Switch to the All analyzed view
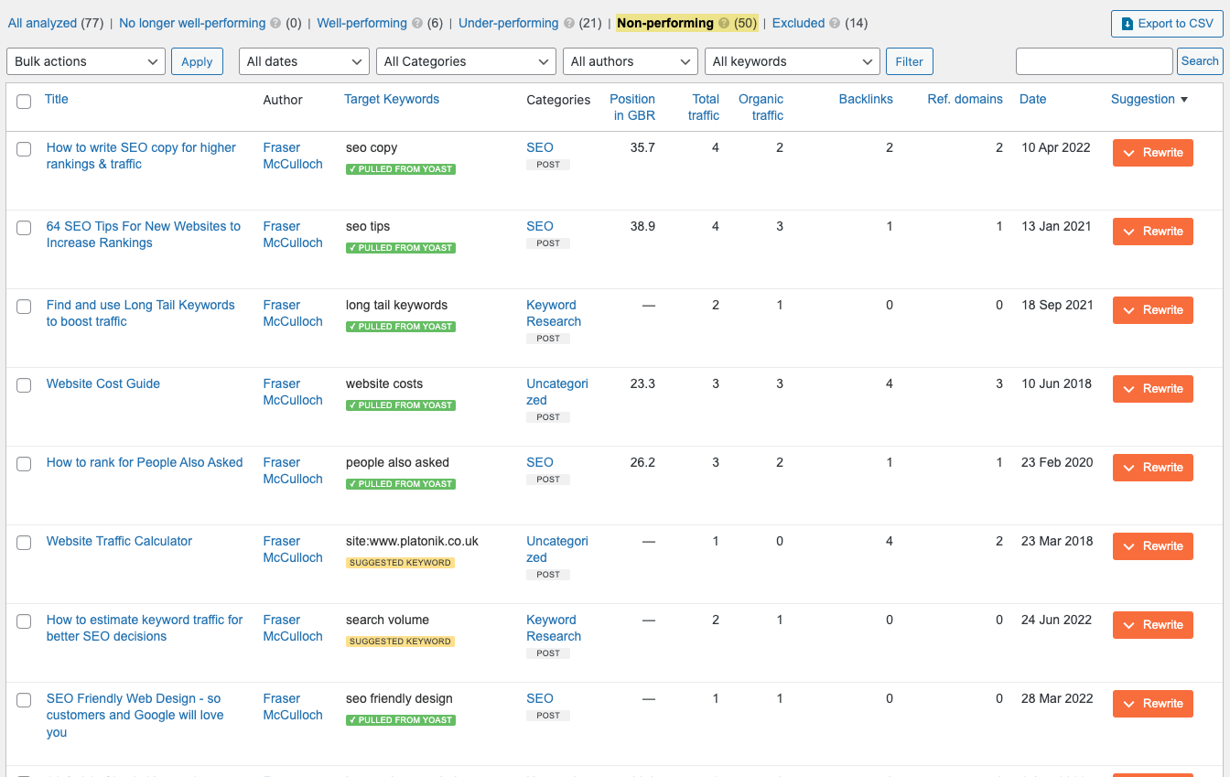The image size is (1230, 777). [x=44, y=23]
